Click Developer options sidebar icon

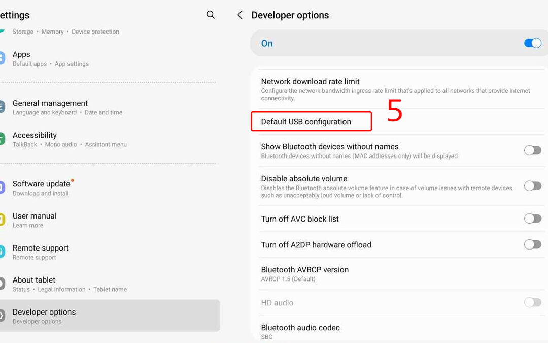2,316
